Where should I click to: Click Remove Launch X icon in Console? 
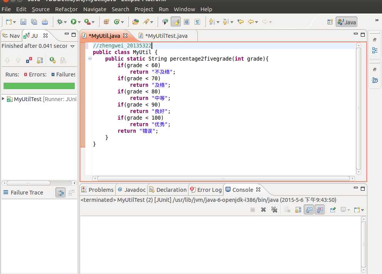(263, 210)
